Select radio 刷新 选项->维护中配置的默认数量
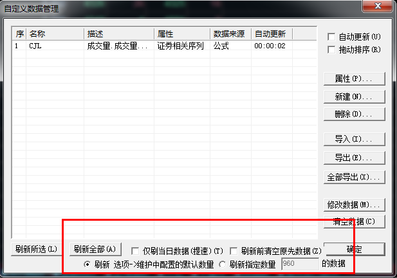Image resolution: width=397 pixels, height=278 pixels. (87, 264)
